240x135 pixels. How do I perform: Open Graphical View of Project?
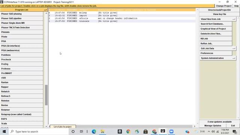[216, 29]
